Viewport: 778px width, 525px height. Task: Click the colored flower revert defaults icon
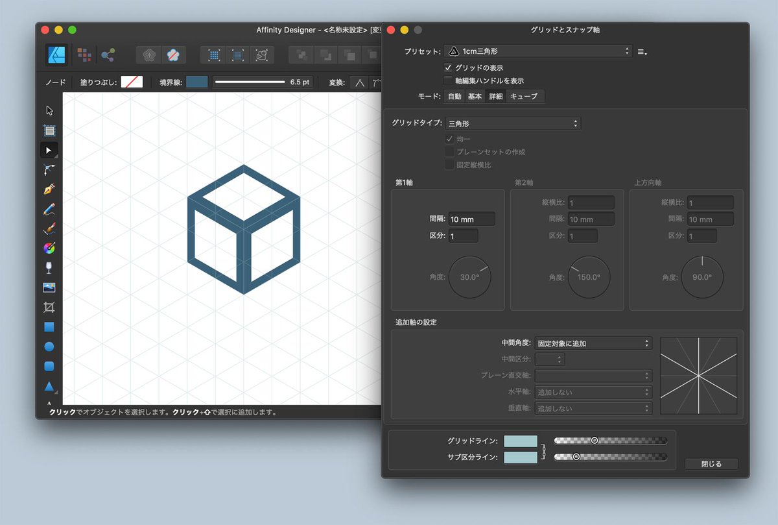(173, 55)
